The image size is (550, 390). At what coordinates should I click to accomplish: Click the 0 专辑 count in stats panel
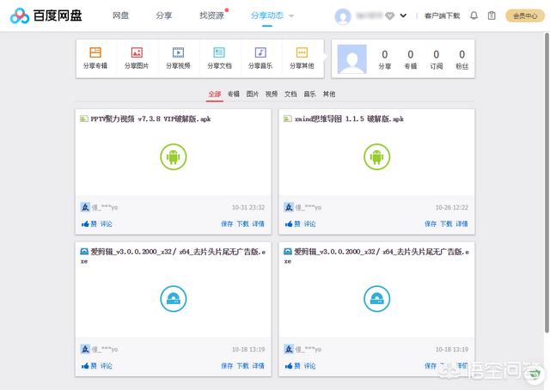tap(411, 59)
